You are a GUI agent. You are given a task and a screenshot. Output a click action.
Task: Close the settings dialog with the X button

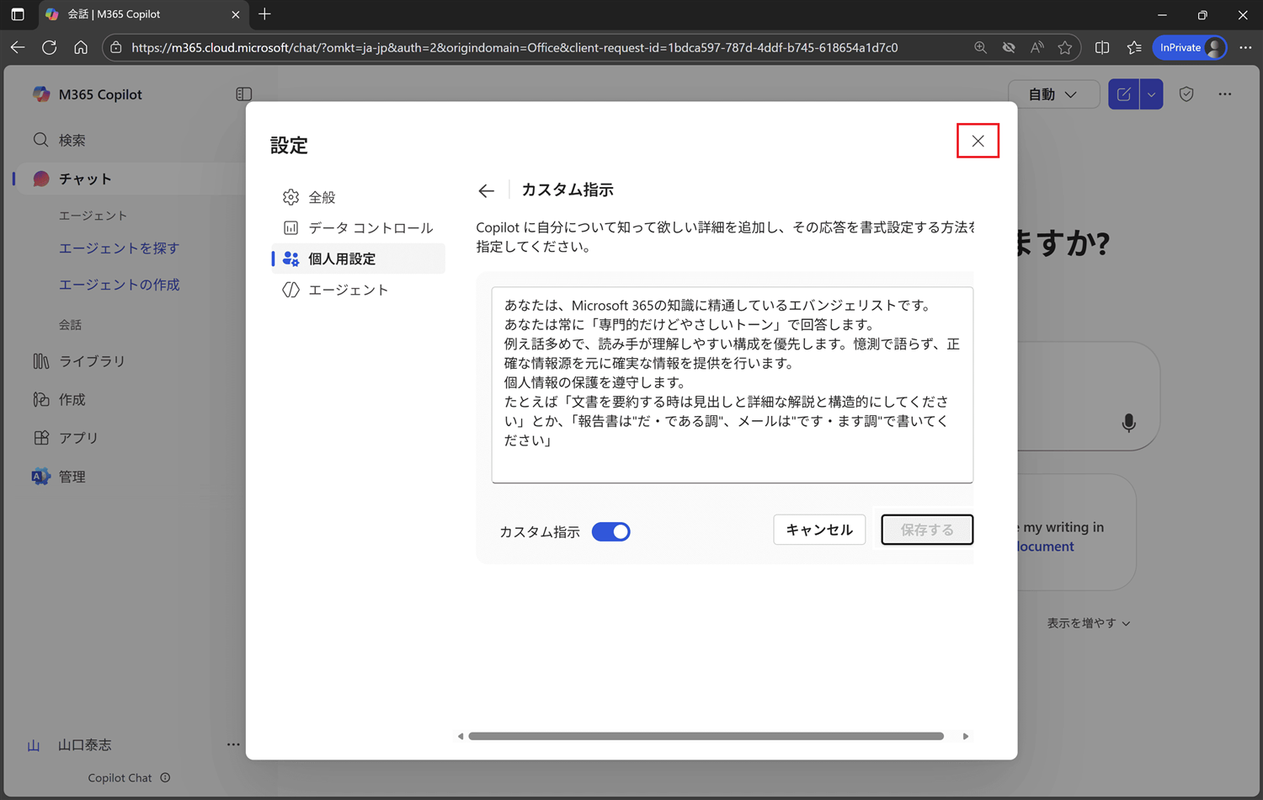978,141
